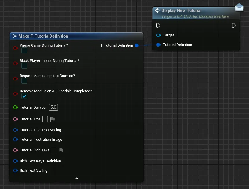Open localization flag beside Tutorial Title
249x189 pixels.
click(x=52, y=119)
